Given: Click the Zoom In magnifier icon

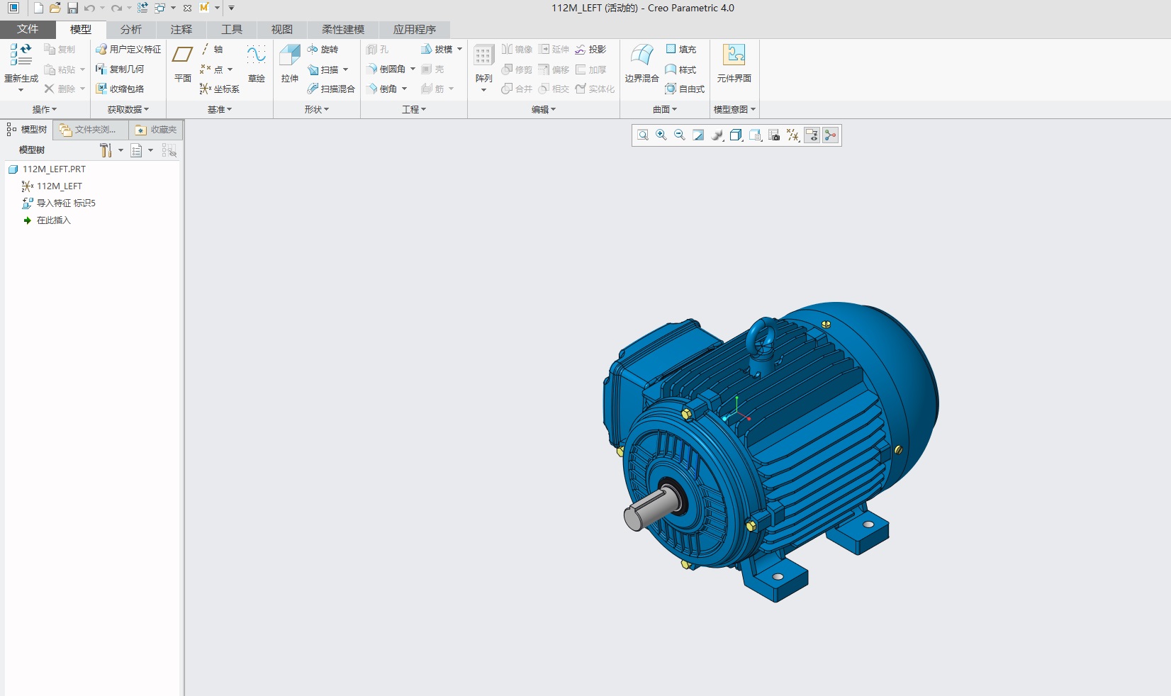Looking at the screenshot, I should [661, 135].
